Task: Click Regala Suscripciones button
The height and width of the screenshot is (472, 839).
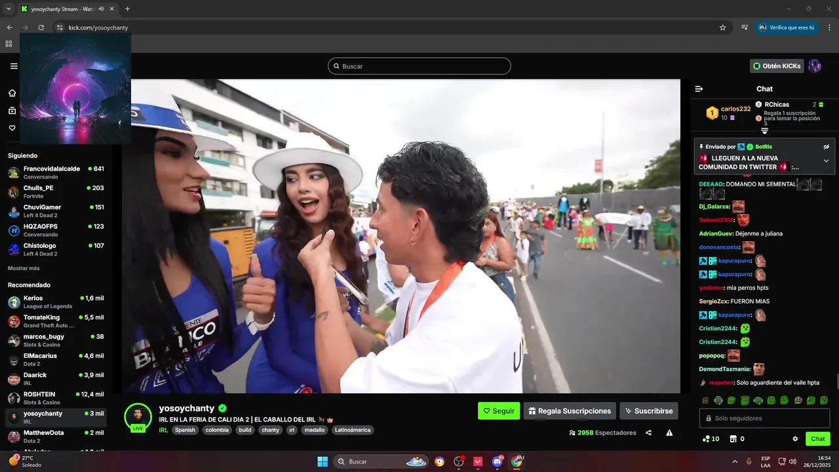Action: click(x=570, y=411)
